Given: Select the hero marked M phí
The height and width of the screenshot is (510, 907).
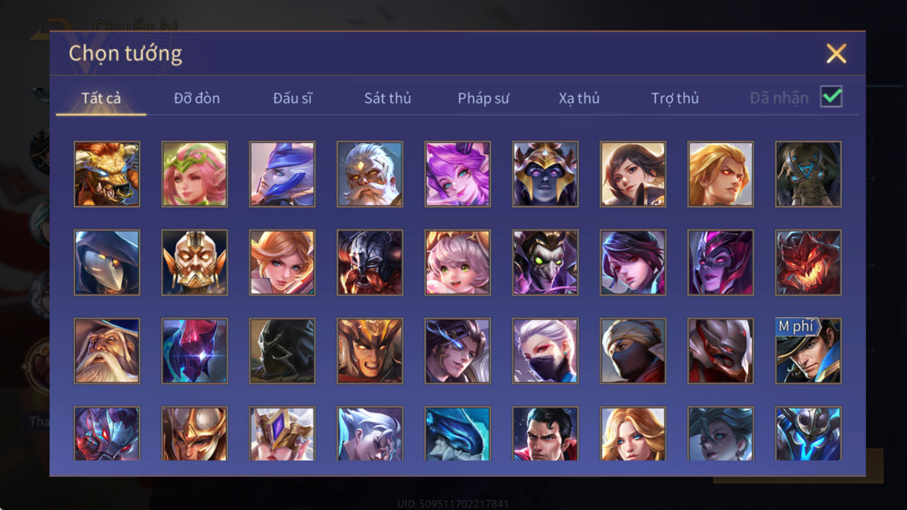Looking at the screenshot, I should pos(808,351).
